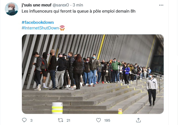Screen dimensions: 178x125
Task: Open the tweet via "3 min" timestamp
Action: coord(78,5)
